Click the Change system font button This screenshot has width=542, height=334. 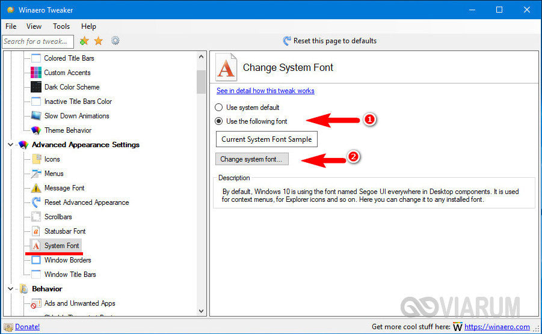251,159
